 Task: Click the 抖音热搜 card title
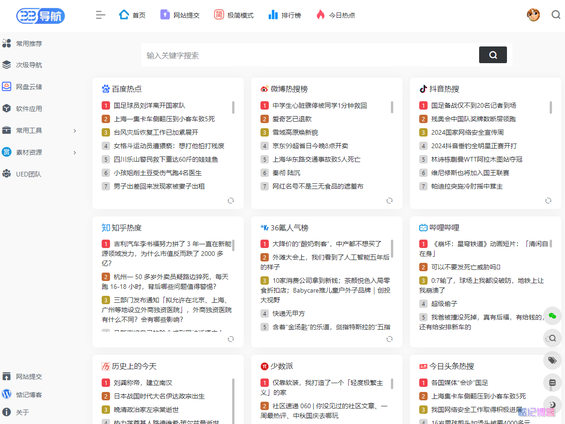(x=444, y=89)
